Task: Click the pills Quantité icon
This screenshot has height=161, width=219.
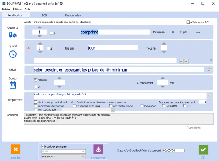Action: click(13, 35)
